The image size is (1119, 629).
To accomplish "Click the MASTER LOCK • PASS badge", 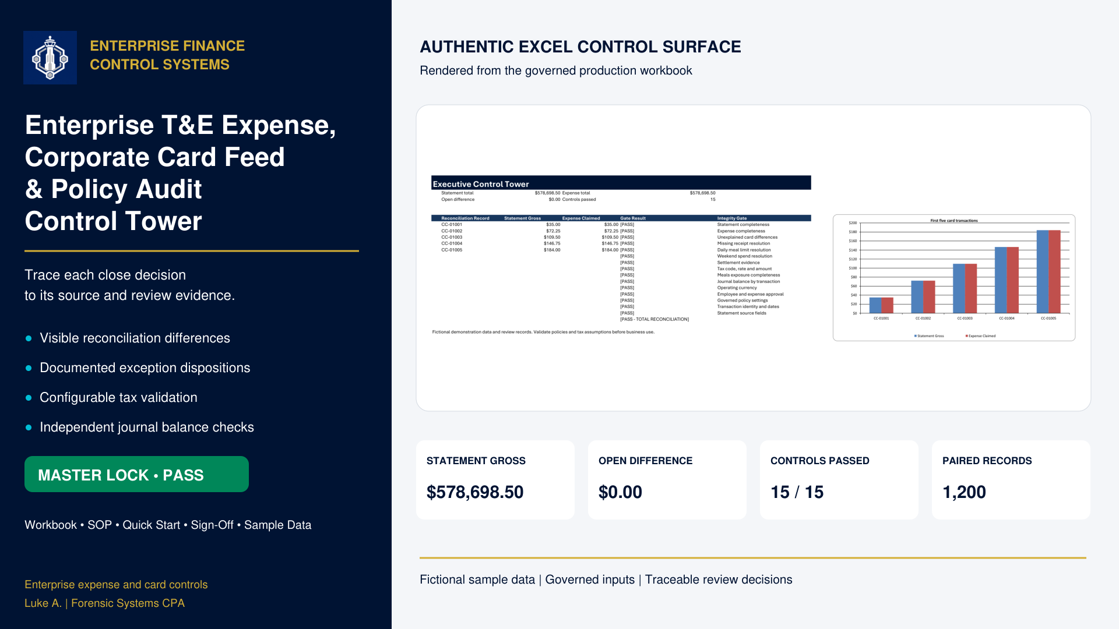I will (136, 474).
